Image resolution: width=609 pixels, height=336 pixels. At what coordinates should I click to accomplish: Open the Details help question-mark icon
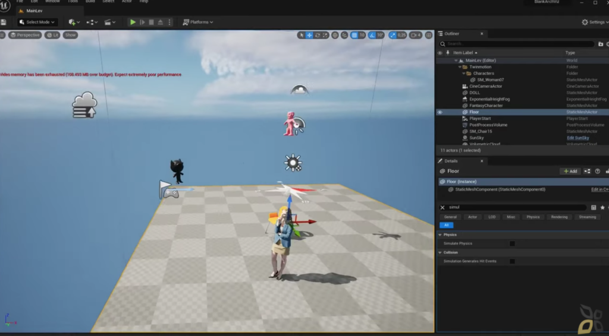point(597,172)
